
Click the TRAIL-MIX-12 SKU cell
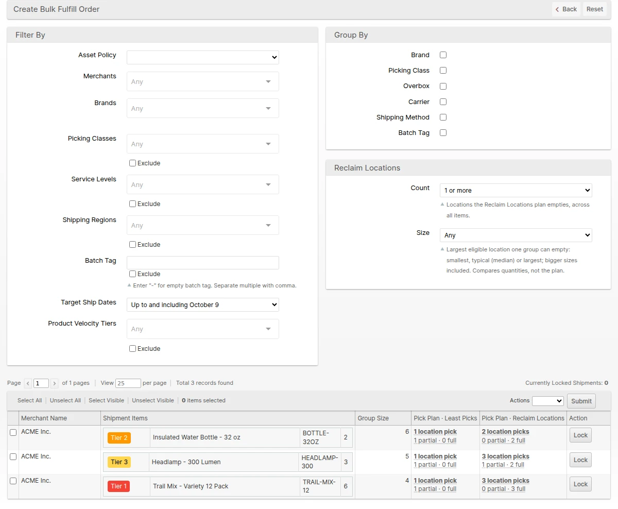click(x=319, y=486)
